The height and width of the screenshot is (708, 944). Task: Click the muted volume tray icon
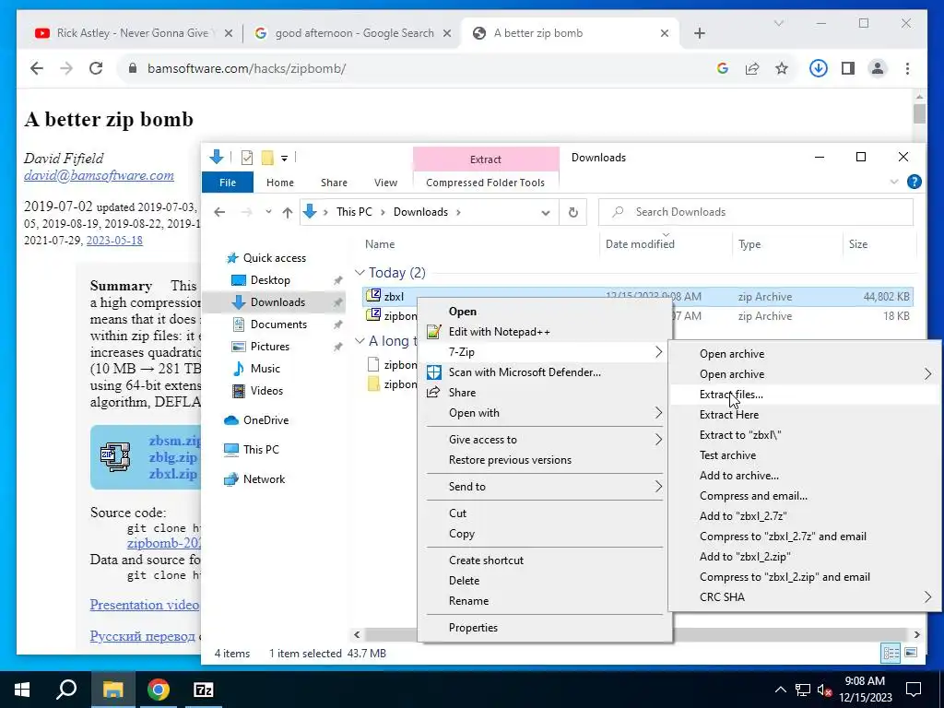825,690
